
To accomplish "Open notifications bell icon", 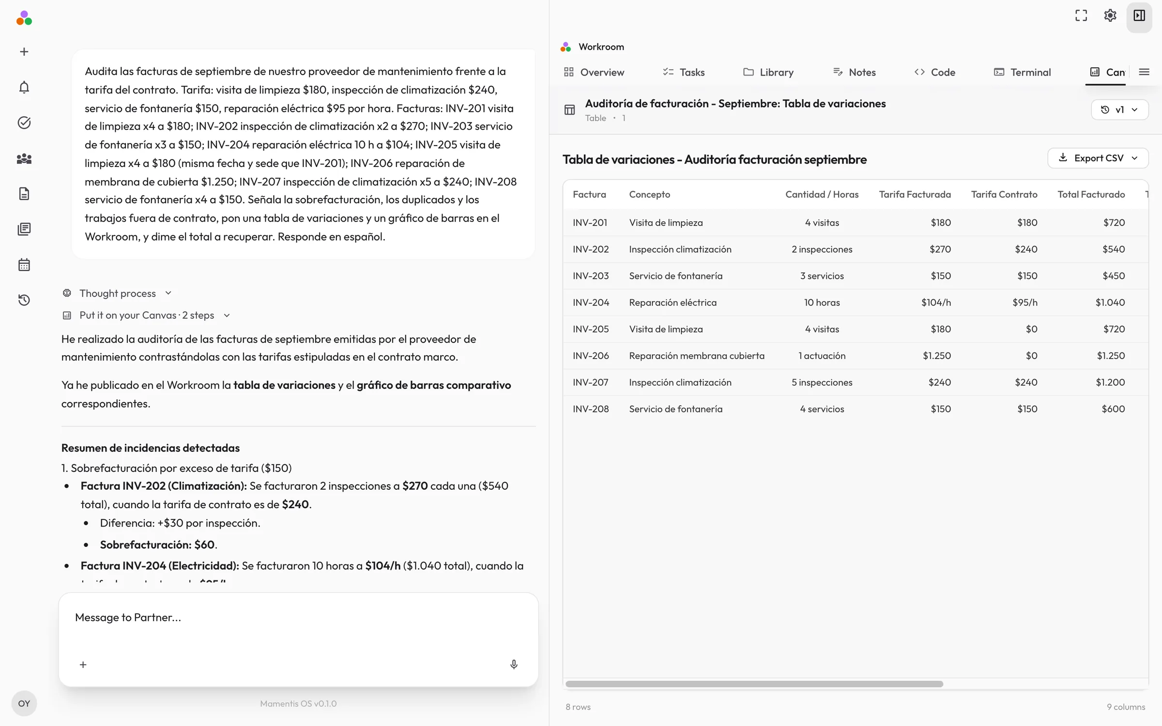I will 24,87.
